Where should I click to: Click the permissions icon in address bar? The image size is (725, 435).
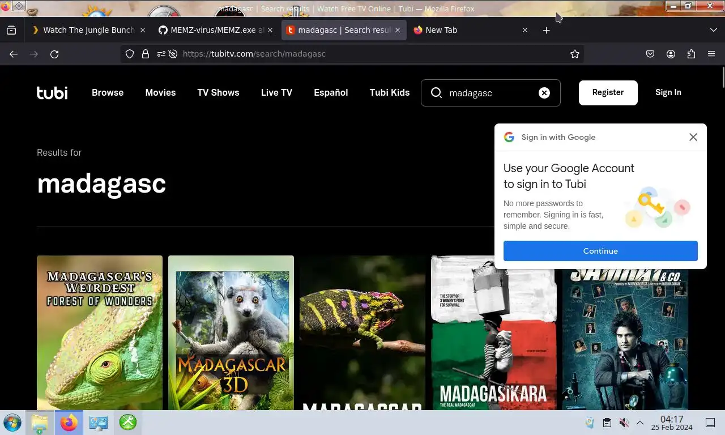coord(161,54)
